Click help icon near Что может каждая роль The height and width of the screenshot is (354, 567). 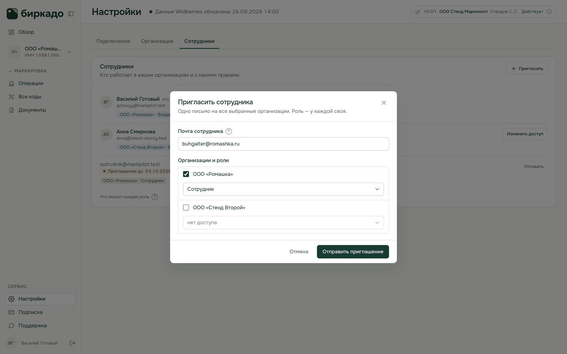[155, 197]
